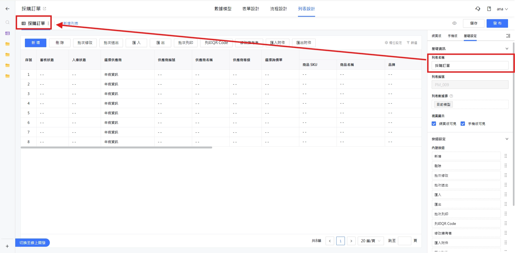This screenshot has height=253, width=515.
Task: Select page 1 in pagination
Action: click(341, 241)
